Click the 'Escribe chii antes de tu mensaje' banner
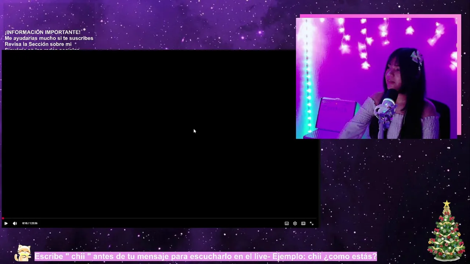 point(206,256)
